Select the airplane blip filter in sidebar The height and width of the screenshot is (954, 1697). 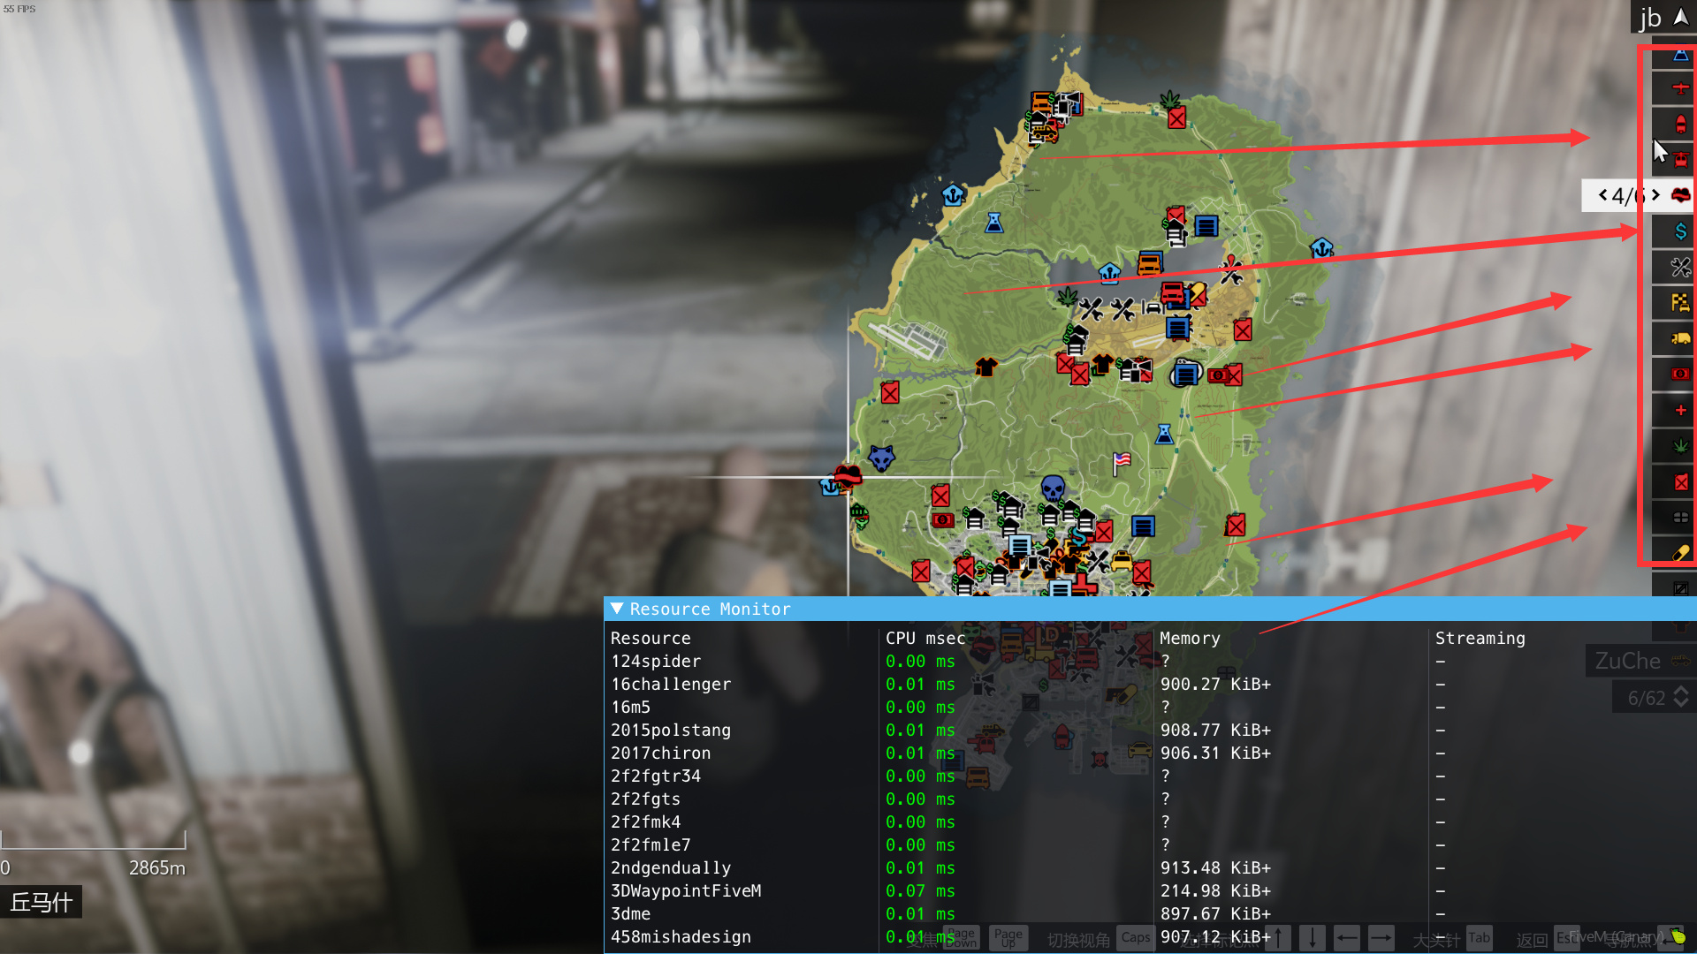click(x=1680, y=88)
